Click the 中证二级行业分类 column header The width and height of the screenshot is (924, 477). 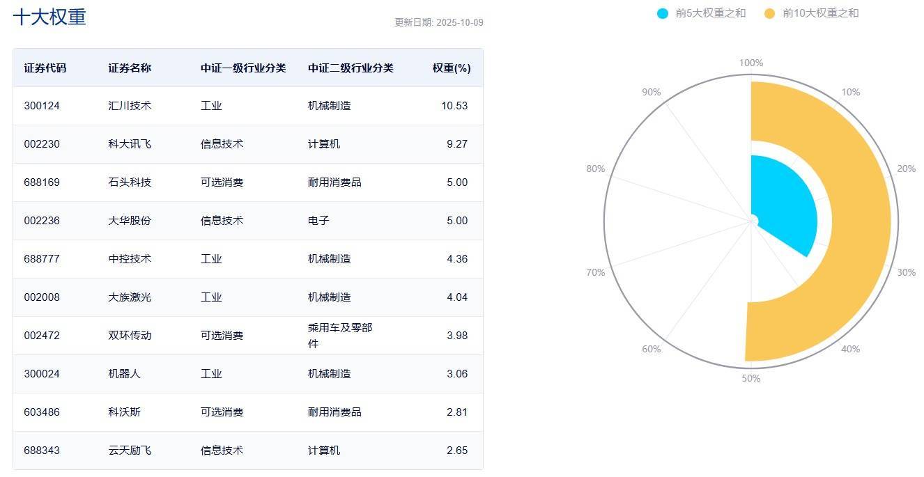point(351,68)
